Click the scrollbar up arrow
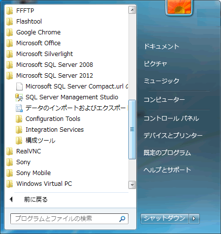 tap(132, 10)
